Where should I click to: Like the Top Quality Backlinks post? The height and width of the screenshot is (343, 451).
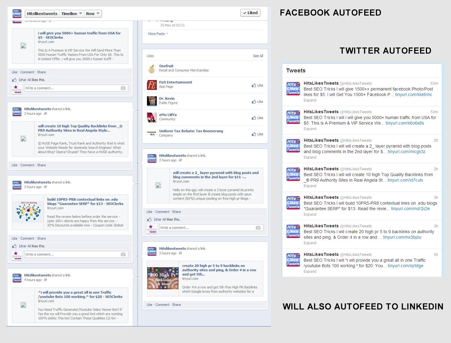[14, 165]
